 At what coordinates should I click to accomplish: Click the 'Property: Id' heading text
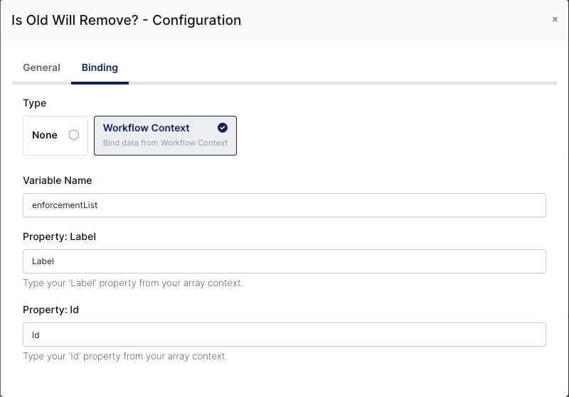tap(51, 310)
